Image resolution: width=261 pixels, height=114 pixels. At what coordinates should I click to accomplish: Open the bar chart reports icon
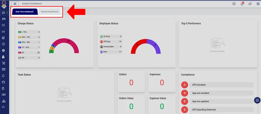click(x=3, y=31)
